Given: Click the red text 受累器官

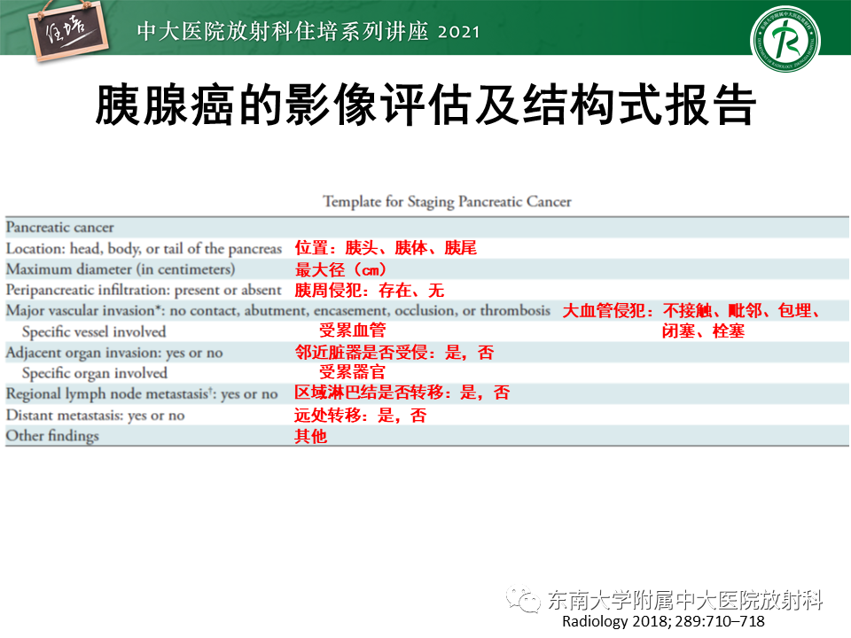Looking at the screenshot, I should [x=353, y=372].
